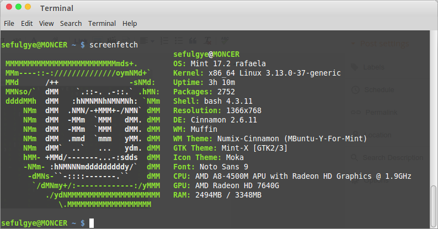Click the 'GTK Theme: Mint-X [GTK2/3]' line

tap(231, 148)
